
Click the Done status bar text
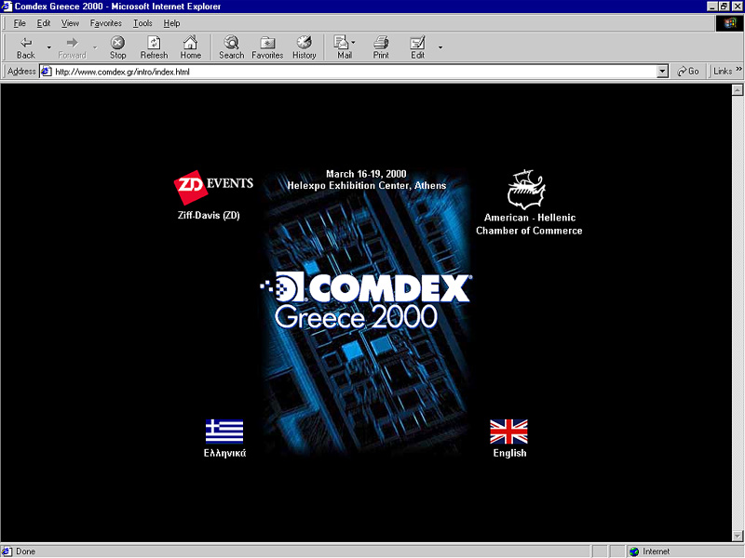pyautogui.click(x=26, y=551)
